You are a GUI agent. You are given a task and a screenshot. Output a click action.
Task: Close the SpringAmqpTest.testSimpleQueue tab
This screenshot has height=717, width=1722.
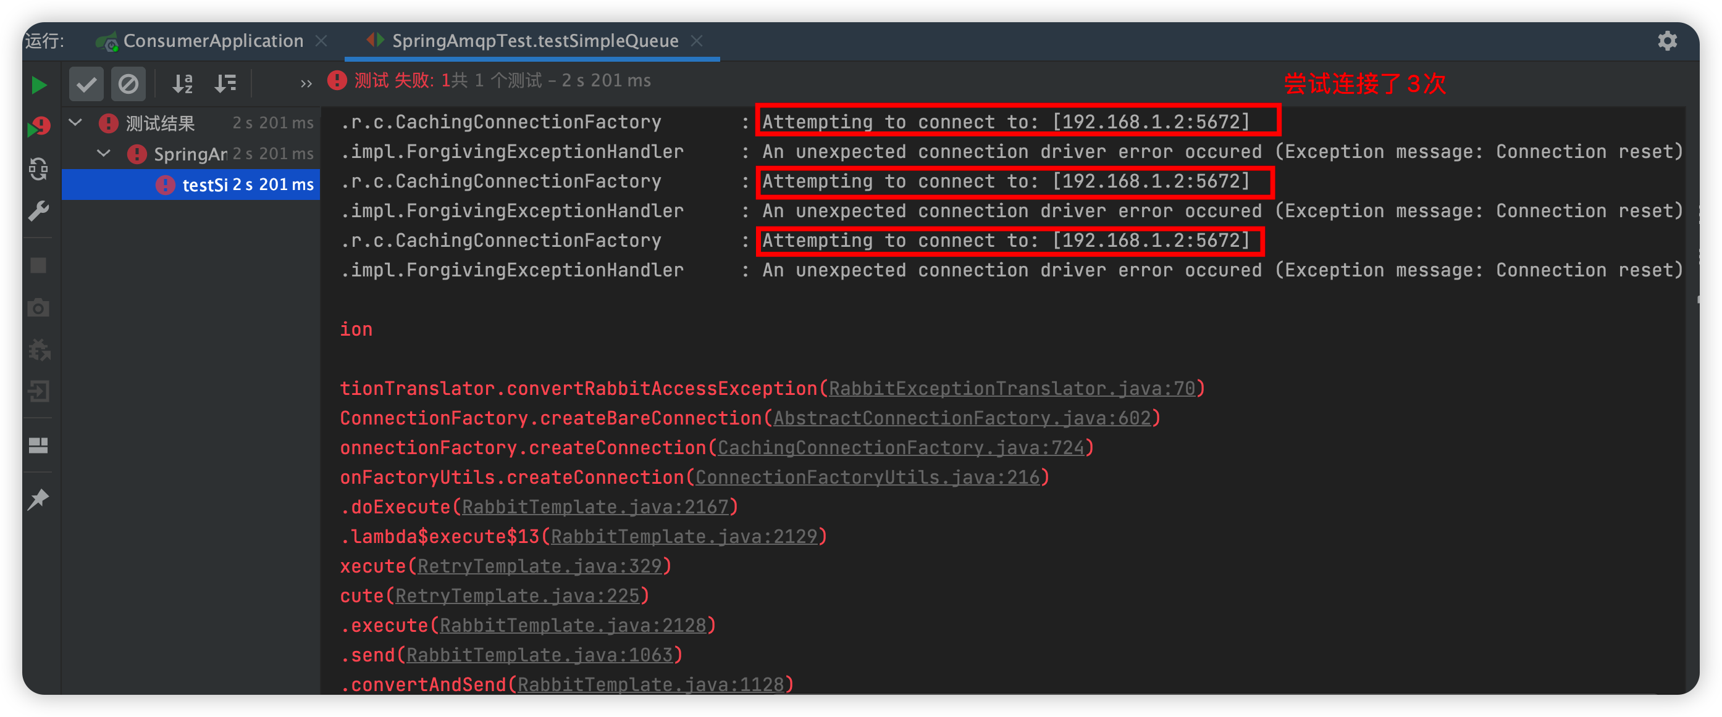click(697, 41)
